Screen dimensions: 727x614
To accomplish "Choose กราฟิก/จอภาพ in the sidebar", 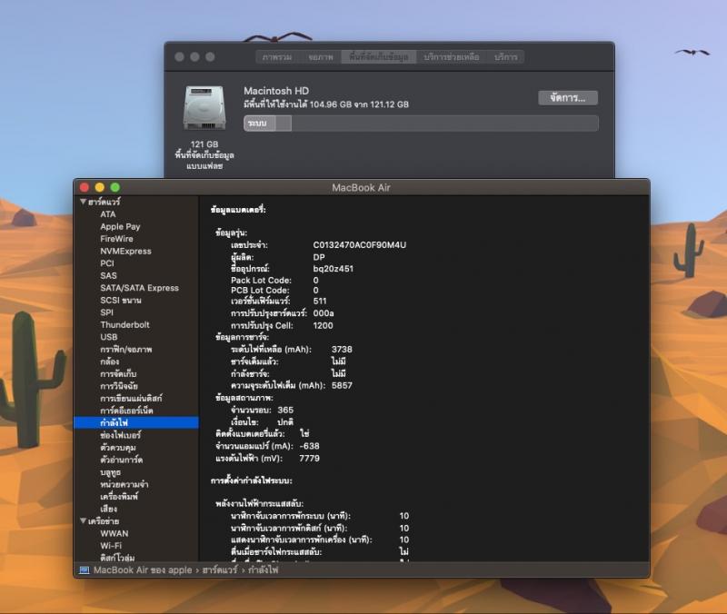I will (125, 349).
